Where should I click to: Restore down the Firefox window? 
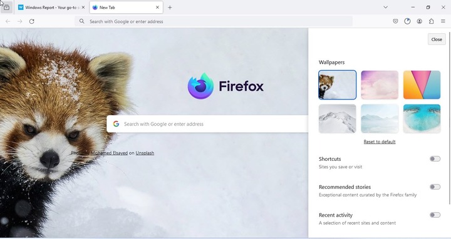point(428,7)
